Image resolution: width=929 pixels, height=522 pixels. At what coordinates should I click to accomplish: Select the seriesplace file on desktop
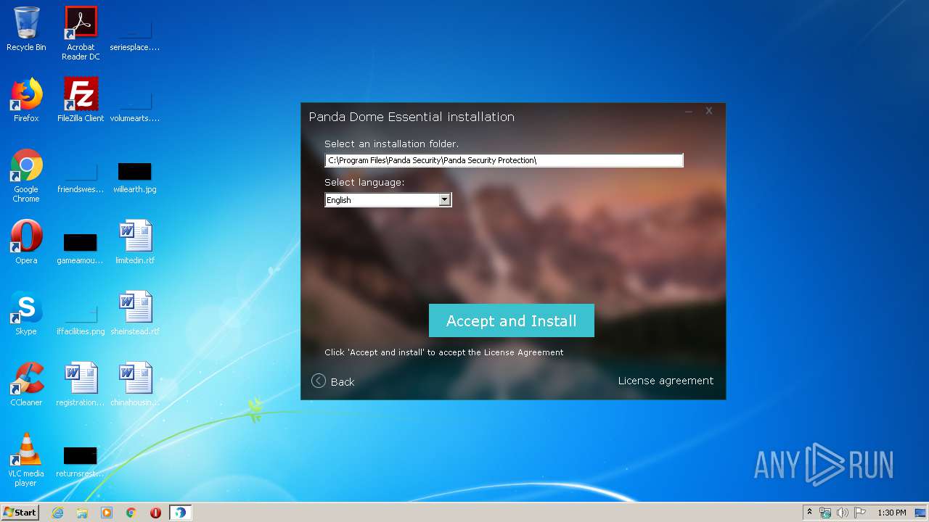[x=135, y=34]
